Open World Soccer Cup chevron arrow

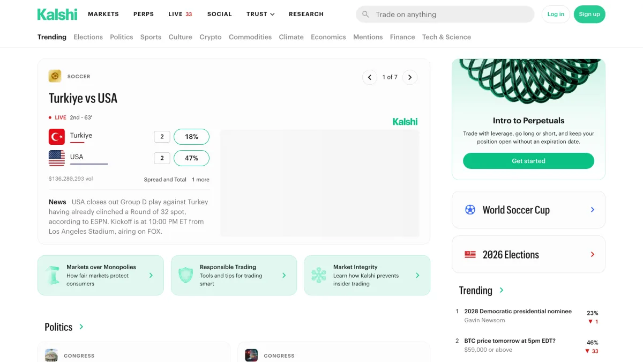[x=592, y=210]
